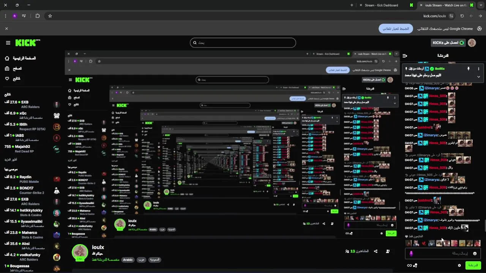Click the ioulx channel avatar

tap(80, 253)
